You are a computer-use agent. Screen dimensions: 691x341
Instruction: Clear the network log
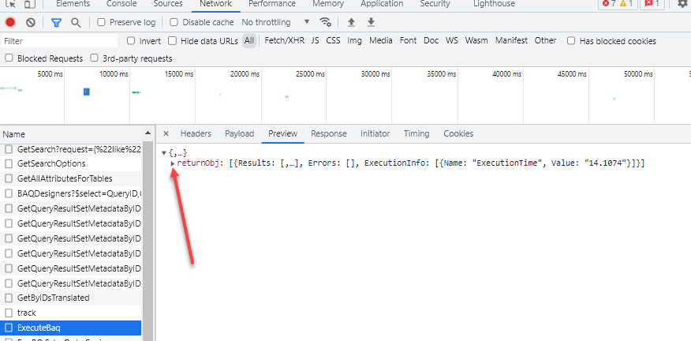pyautogui.click(x=31, y=22)
